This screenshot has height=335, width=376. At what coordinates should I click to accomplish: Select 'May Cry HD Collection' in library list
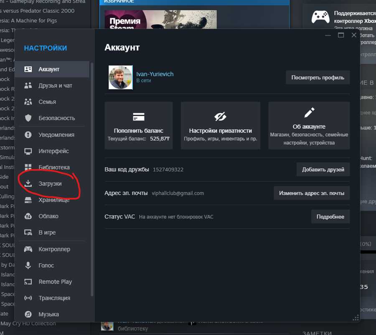point(28,323)
